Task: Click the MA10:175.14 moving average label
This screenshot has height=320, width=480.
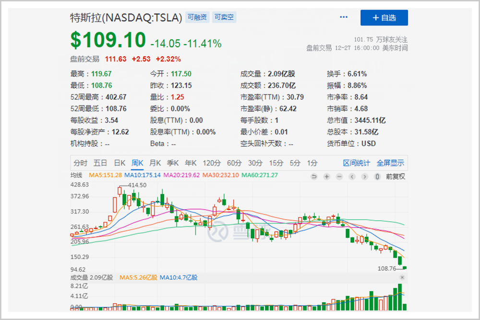Action: [x=143, y=175]
